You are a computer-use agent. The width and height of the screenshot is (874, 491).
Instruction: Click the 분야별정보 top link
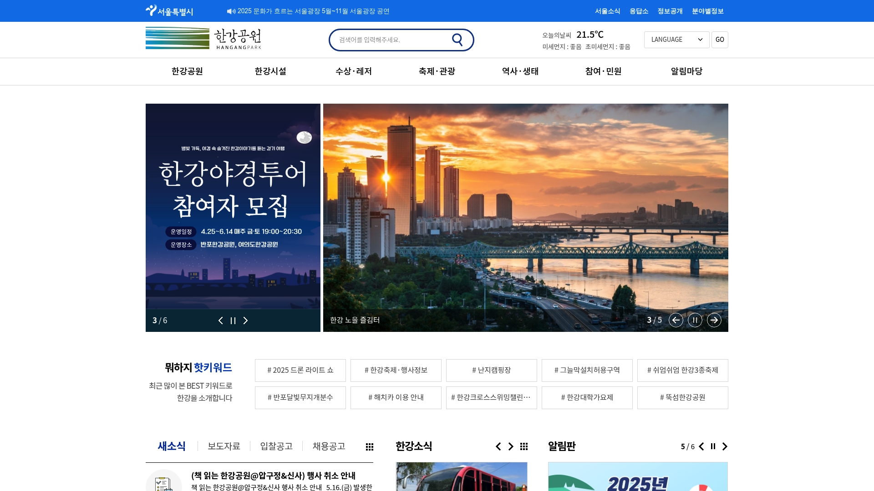tap(708, 11)
